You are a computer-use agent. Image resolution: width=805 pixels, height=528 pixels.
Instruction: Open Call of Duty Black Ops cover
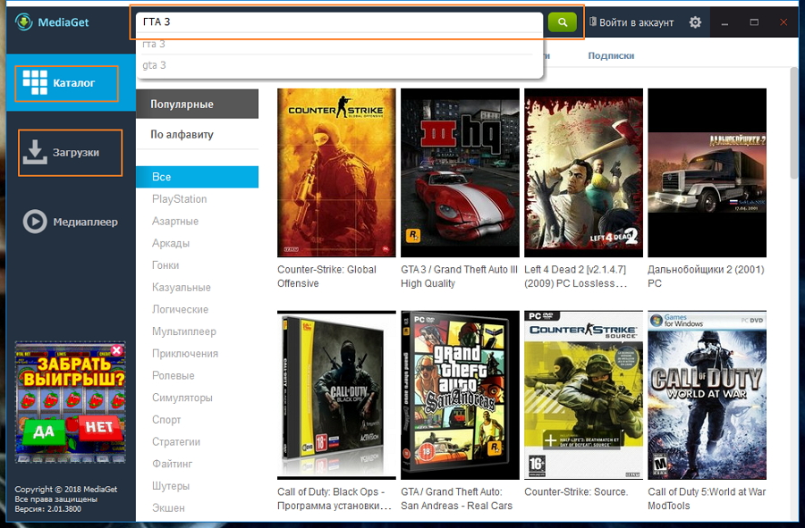point(336,395)
